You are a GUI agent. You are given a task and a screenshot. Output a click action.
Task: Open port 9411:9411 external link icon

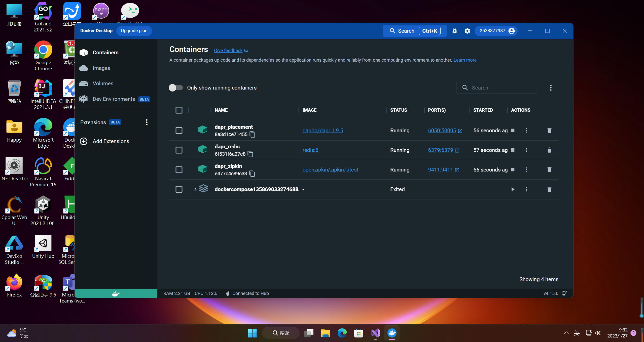click(457, 170)
